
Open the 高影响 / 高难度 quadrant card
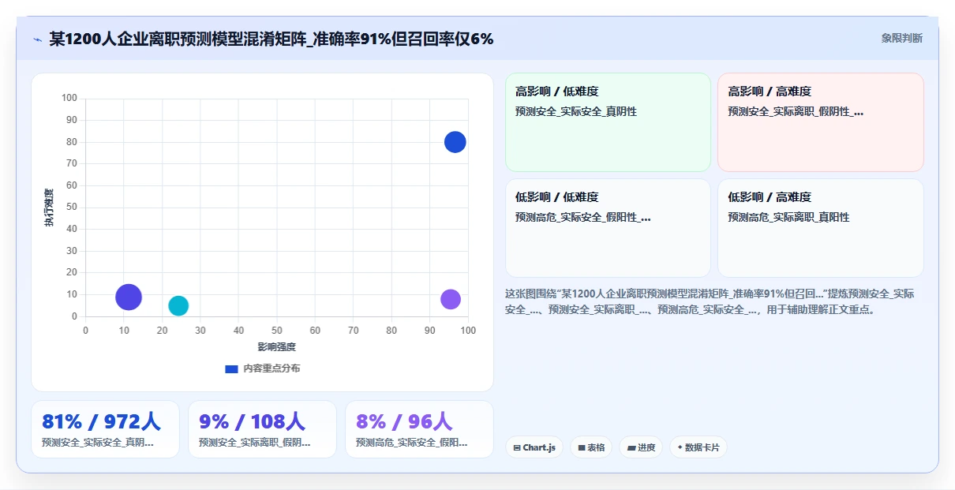pos(820,122)
